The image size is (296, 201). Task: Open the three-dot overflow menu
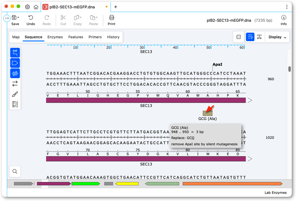[x=287, y=7]
